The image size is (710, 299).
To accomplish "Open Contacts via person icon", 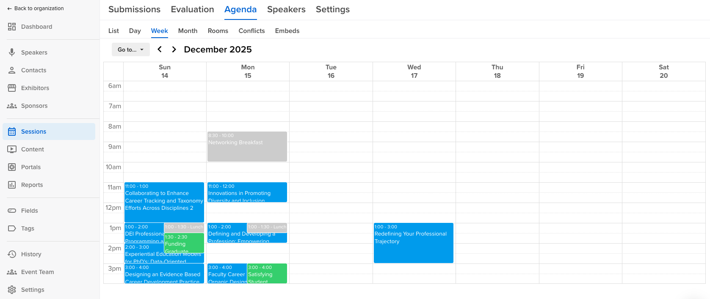I will (x=12, y=70).
